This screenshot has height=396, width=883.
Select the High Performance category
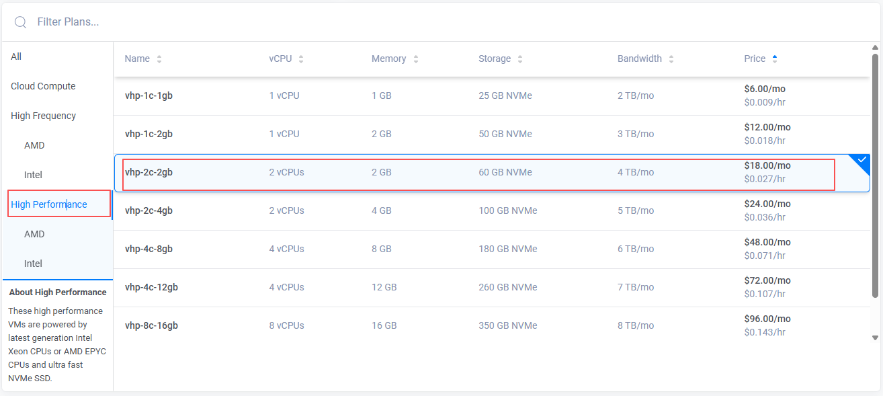coord(49,204)
